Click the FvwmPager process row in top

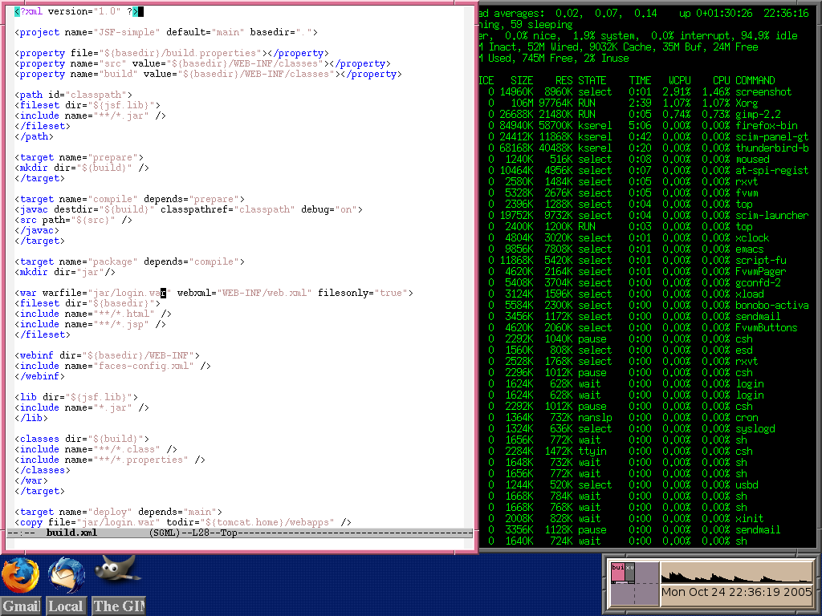(645, 271)
